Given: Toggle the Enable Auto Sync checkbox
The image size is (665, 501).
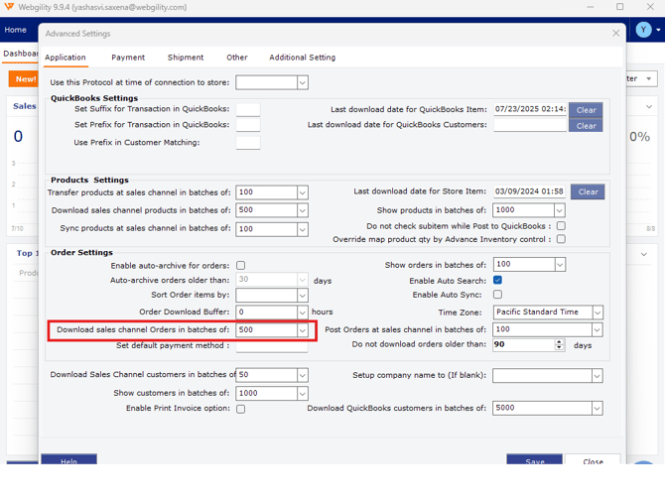Looking at the screenshot, I should click(x=497, y=295).
